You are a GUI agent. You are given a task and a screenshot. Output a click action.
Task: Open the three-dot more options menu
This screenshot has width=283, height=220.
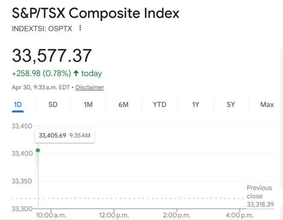80,28
